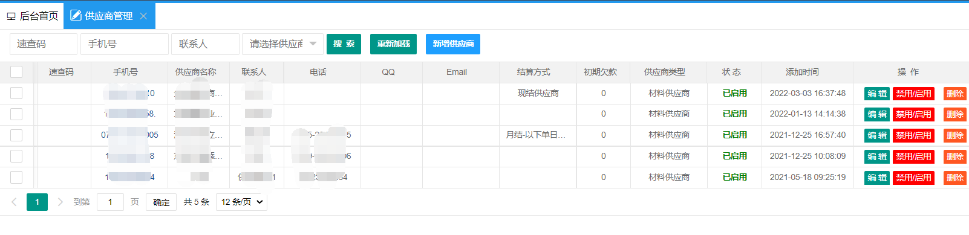
Task: Check the row dated 2022-03-03 16:37:48
Action: [16, 93]
